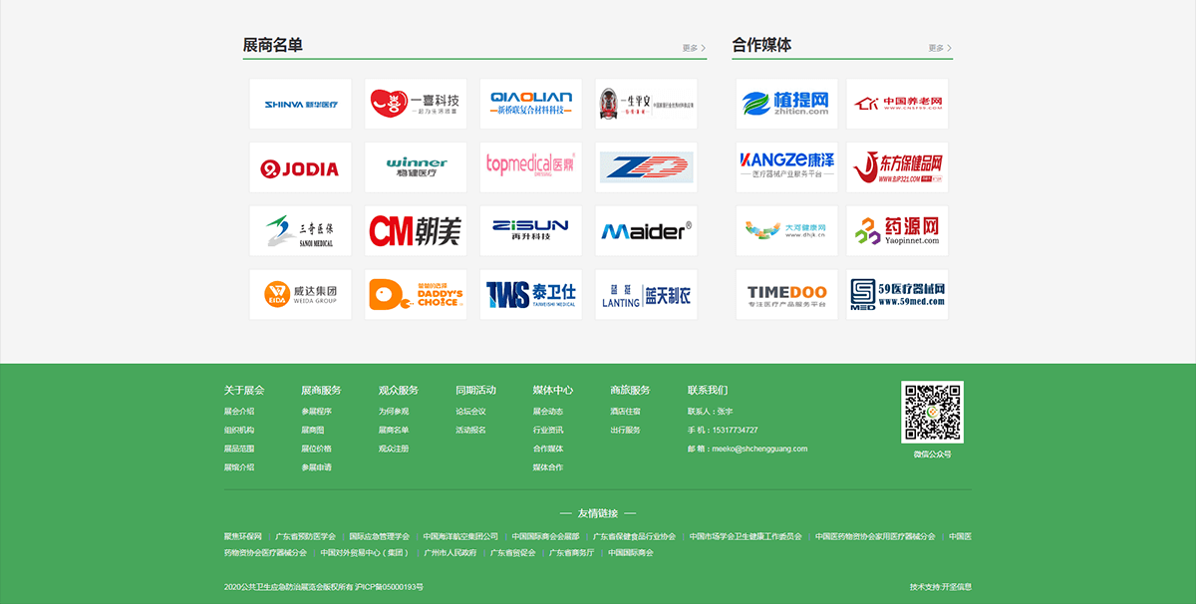
Task: Open the 关于展会 footer menu heading
Action: (244, 390)
